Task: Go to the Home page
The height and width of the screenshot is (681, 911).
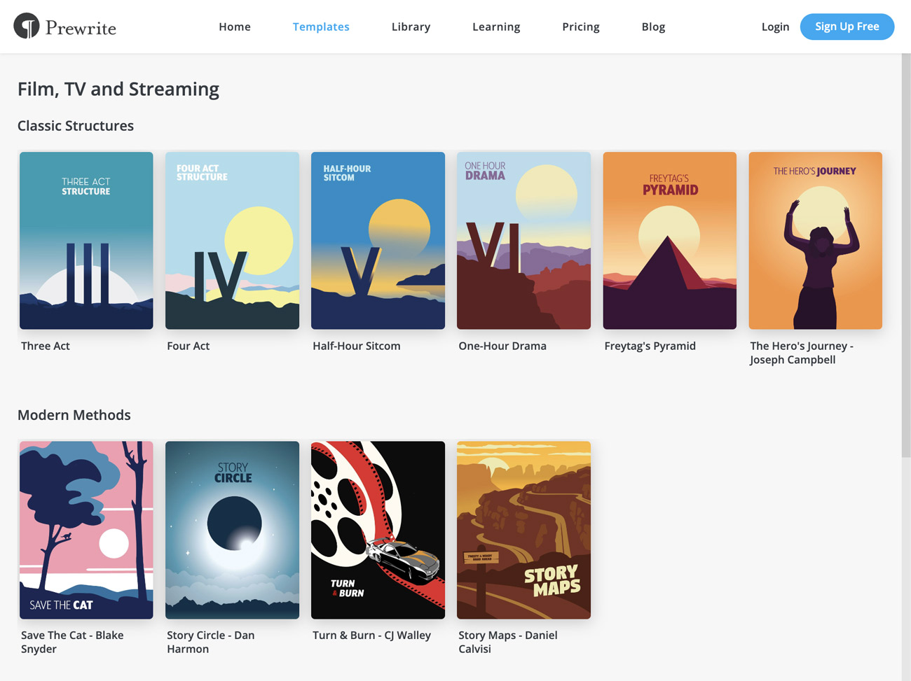Action: (x=235, y=27)
